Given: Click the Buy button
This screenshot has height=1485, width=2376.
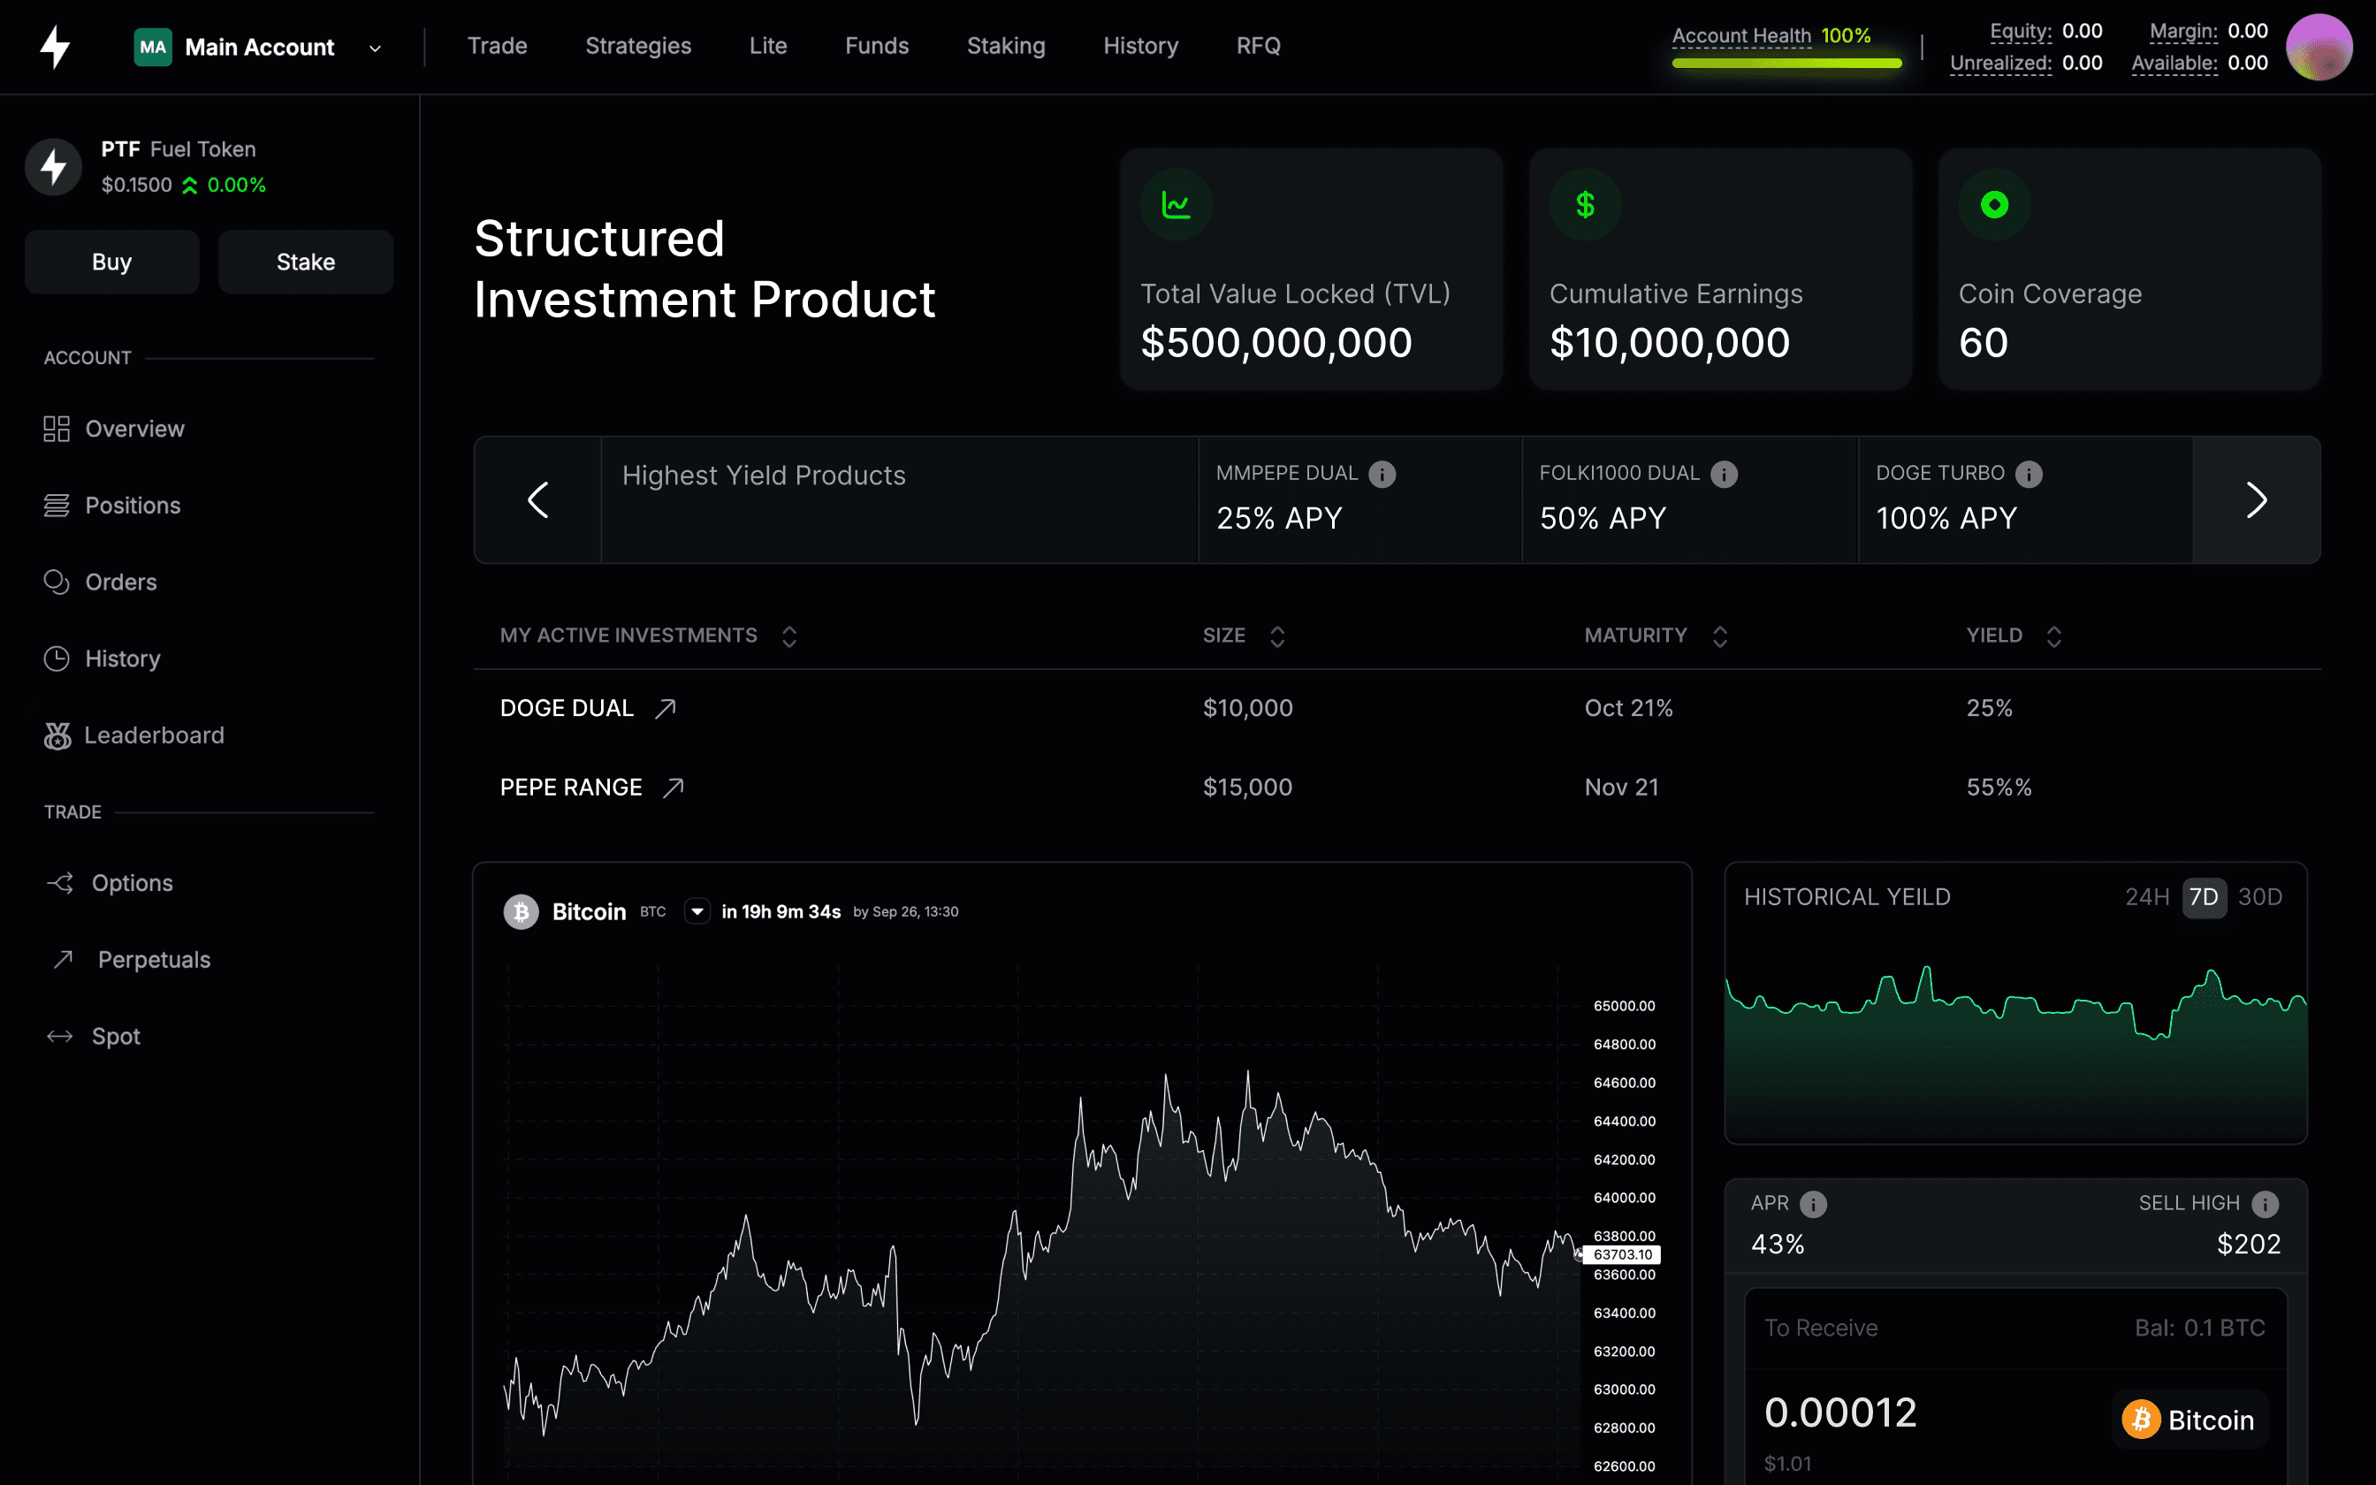Looking at the screenshot, I should (x=112, y=263).
